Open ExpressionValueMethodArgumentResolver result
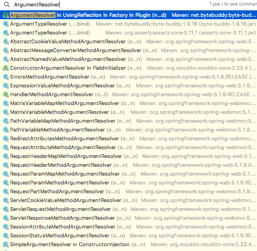257x251 pixels. coord(128,85)
